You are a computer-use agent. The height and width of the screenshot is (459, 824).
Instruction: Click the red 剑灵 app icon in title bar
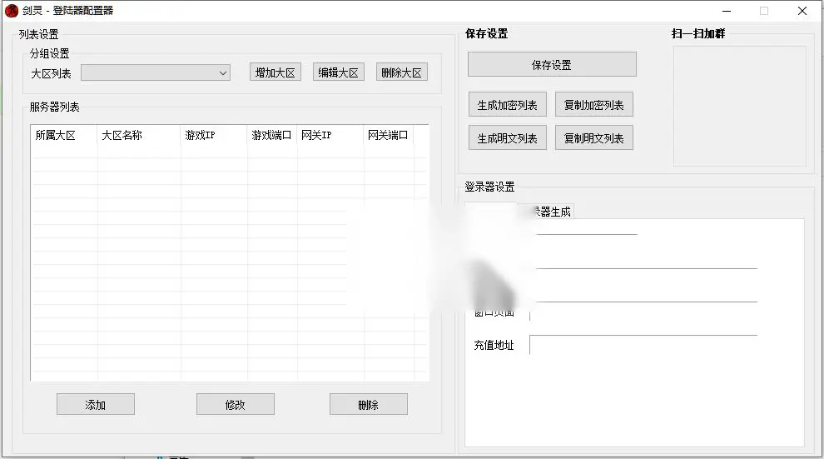tap(12, 11)
